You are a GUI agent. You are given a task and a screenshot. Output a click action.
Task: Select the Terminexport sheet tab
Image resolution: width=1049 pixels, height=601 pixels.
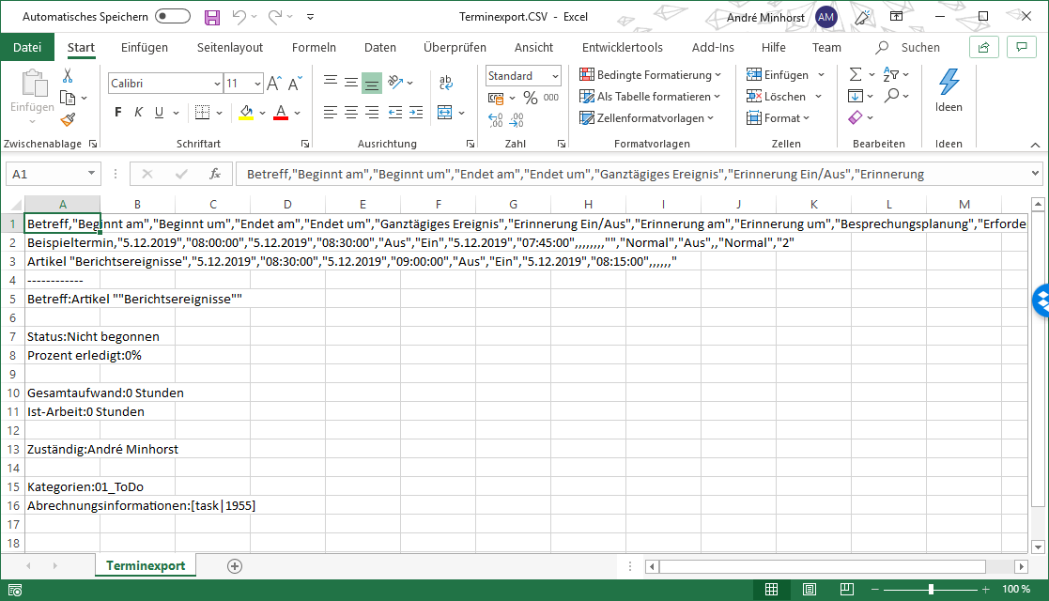tap(146, 565)
